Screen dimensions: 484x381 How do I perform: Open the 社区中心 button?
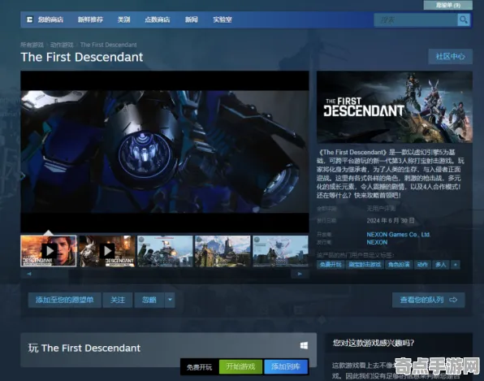click(x=450, y=57)
